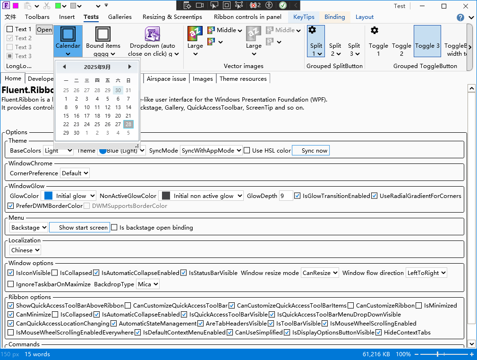Viewport: 477px width, 360px height.
Task: Click the Open button beside Text 1
Action: 44,29
